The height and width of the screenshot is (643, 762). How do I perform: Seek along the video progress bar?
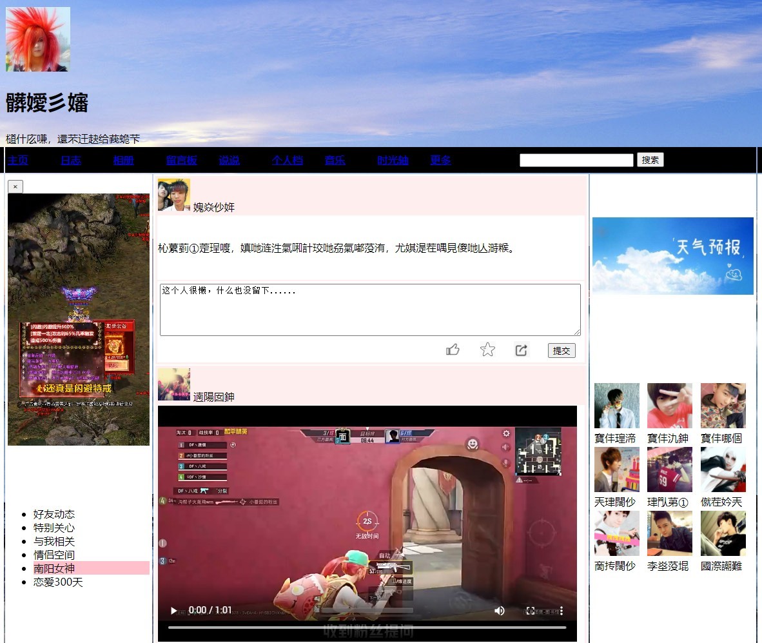(x=367, y=628)
